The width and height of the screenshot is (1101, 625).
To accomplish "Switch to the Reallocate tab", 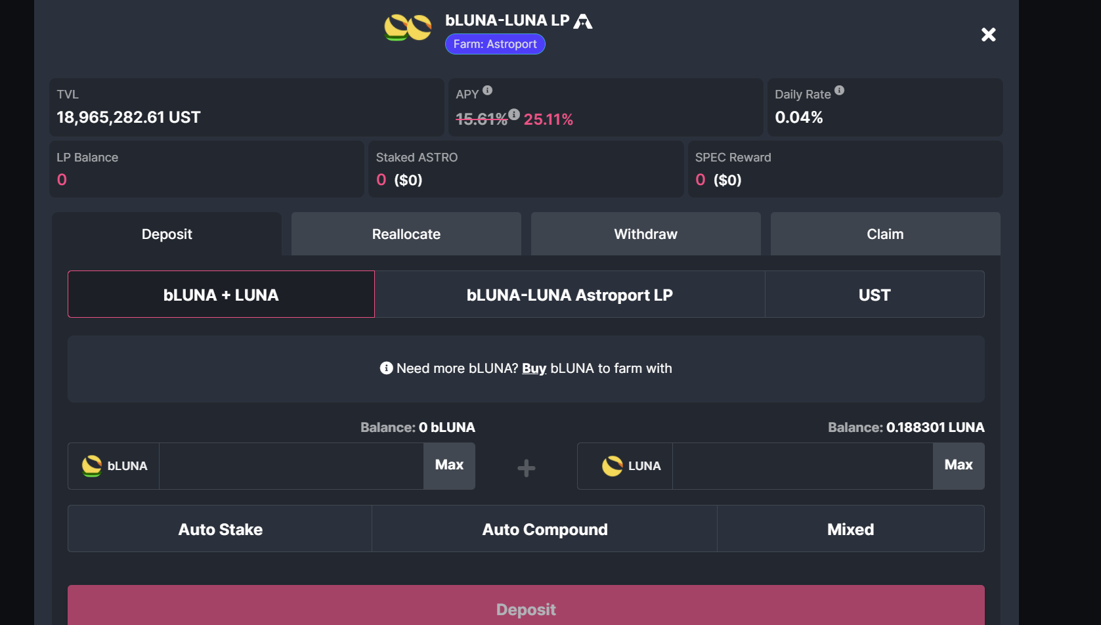I will [406, 234].
